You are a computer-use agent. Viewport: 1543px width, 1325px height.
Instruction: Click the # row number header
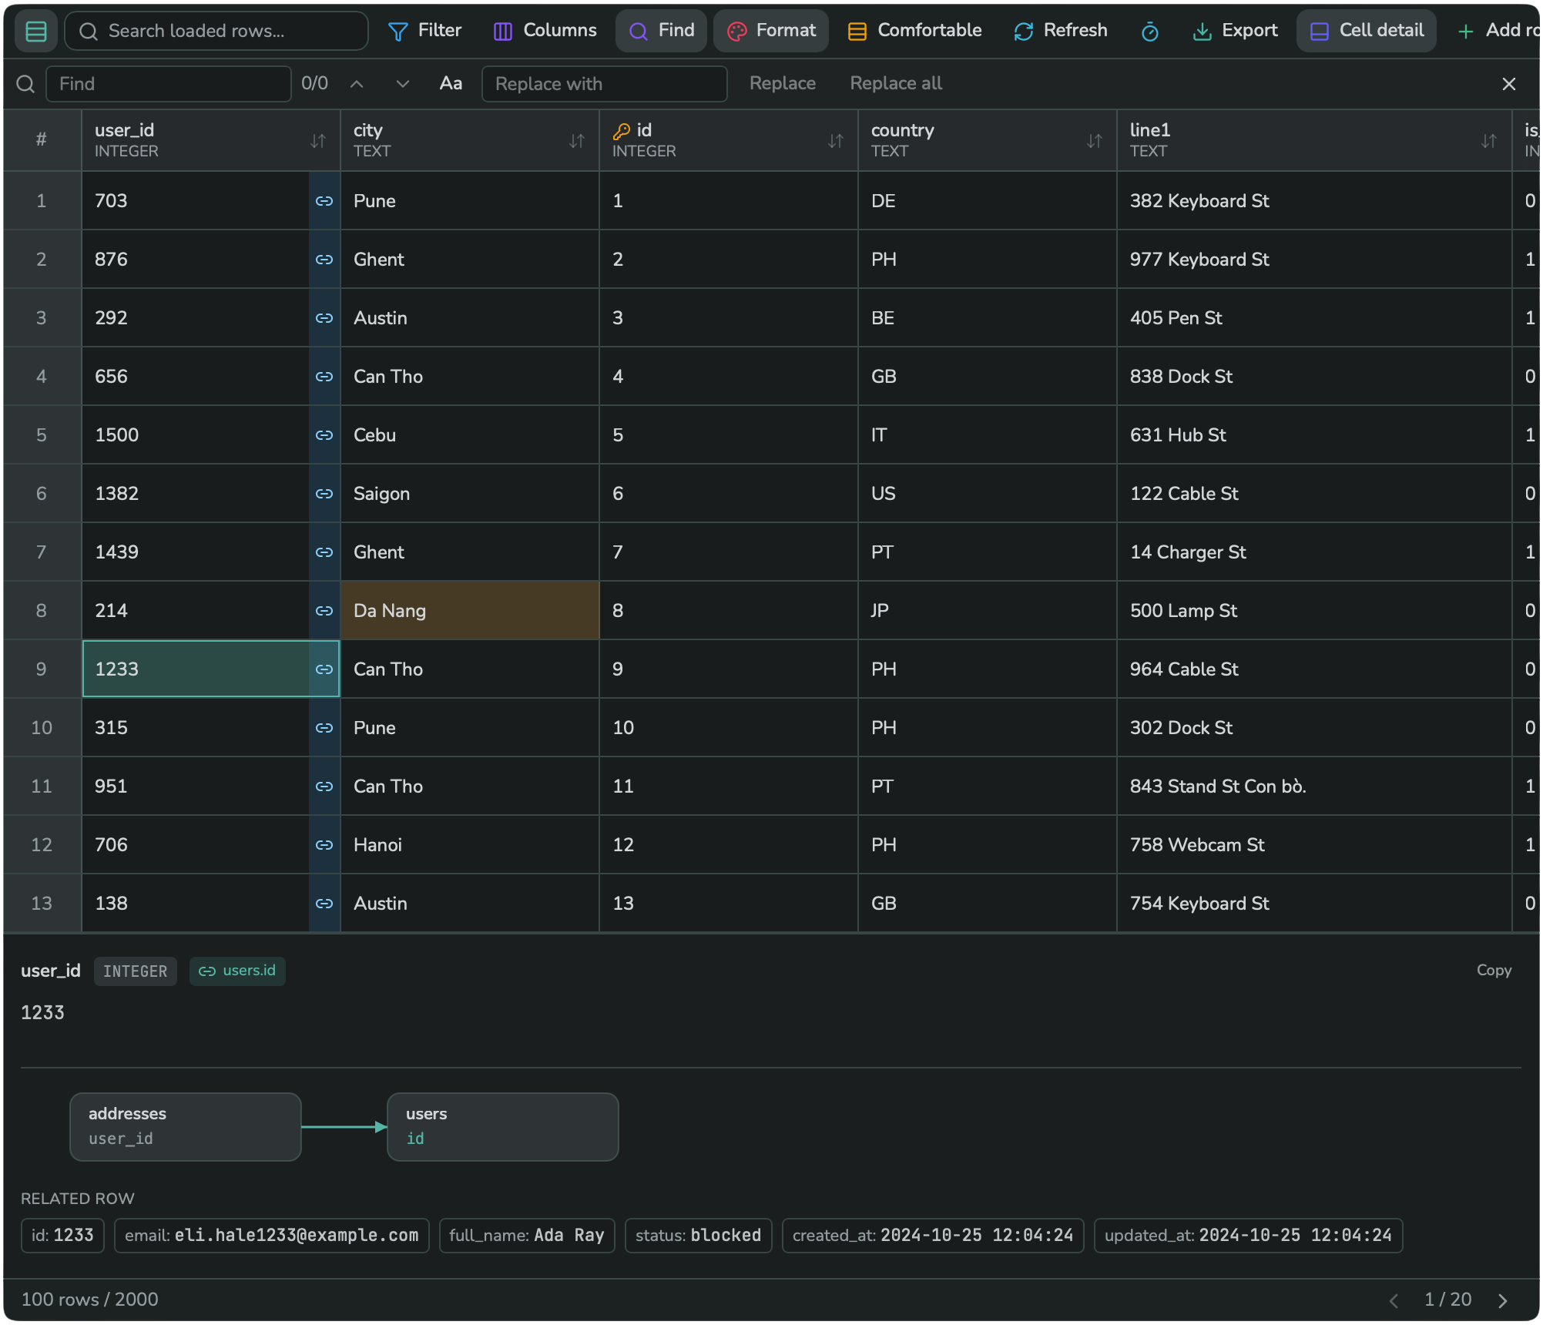pyautogui.click(x=42, y=140)
